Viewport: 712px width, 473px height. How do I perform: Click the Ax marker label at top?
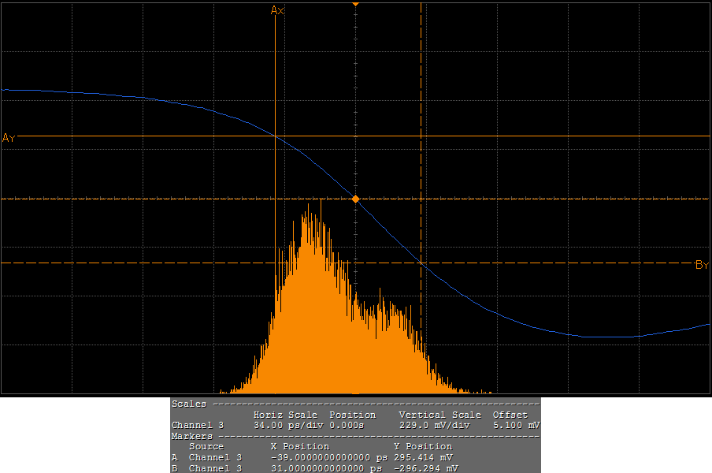pos(277,10)
